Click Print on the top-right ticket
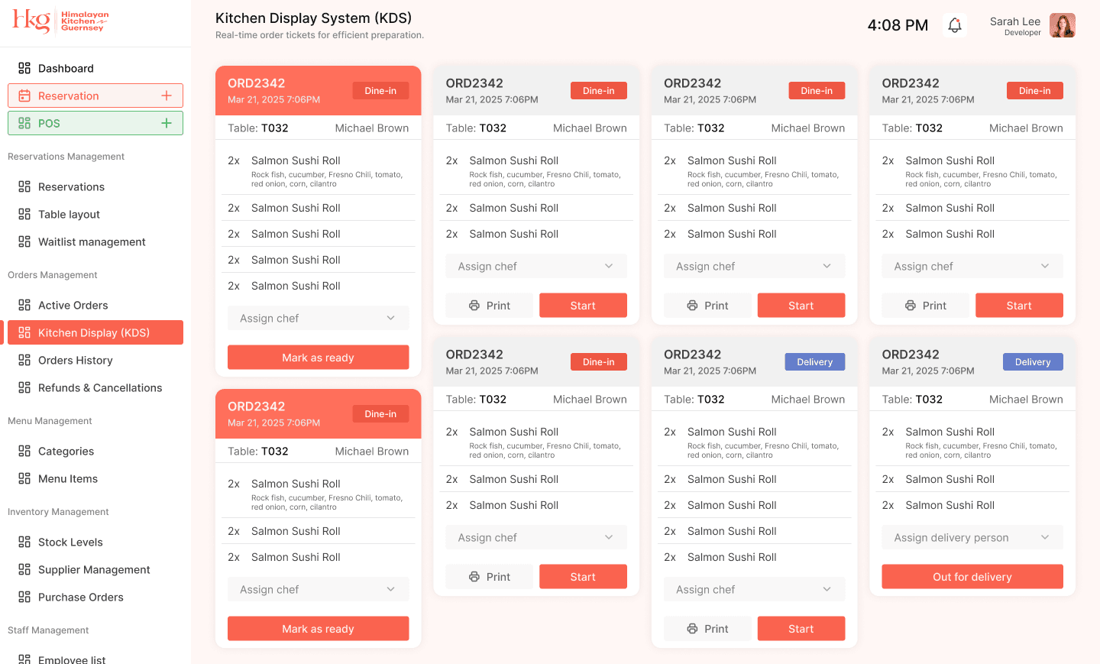Image resolution: width=1100 pixels, height=664 pixels. 925,306
